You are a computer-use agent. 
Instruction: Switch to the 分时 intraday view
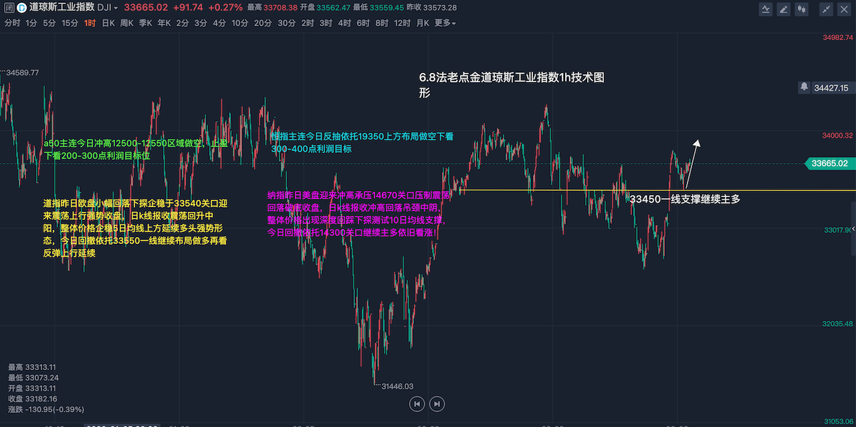[x=12, y=23]
